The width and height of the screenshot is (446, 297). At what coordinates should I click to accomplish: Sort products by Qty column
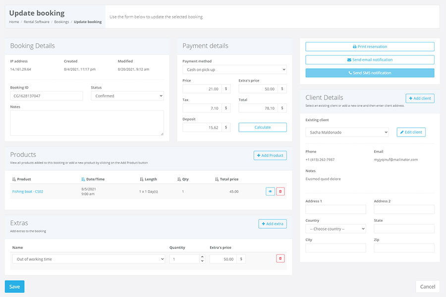[183, 179]
